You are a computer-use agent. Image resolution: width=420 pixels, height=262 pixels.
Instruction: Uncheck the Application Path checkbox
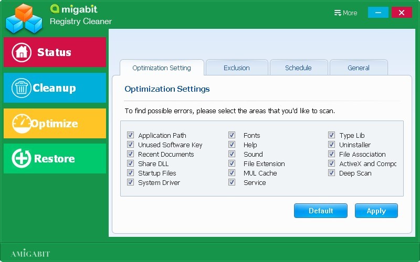pyautogui.click(x=130, y=135)
